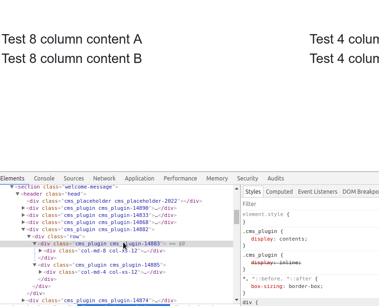Viewport: 379px width, 306px height.
Task: Click the struck-through 'display: inline' declaration
Action: pos(276,262)
